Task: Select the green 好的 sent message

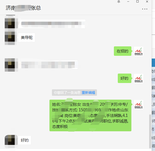Action: point(124,78)
